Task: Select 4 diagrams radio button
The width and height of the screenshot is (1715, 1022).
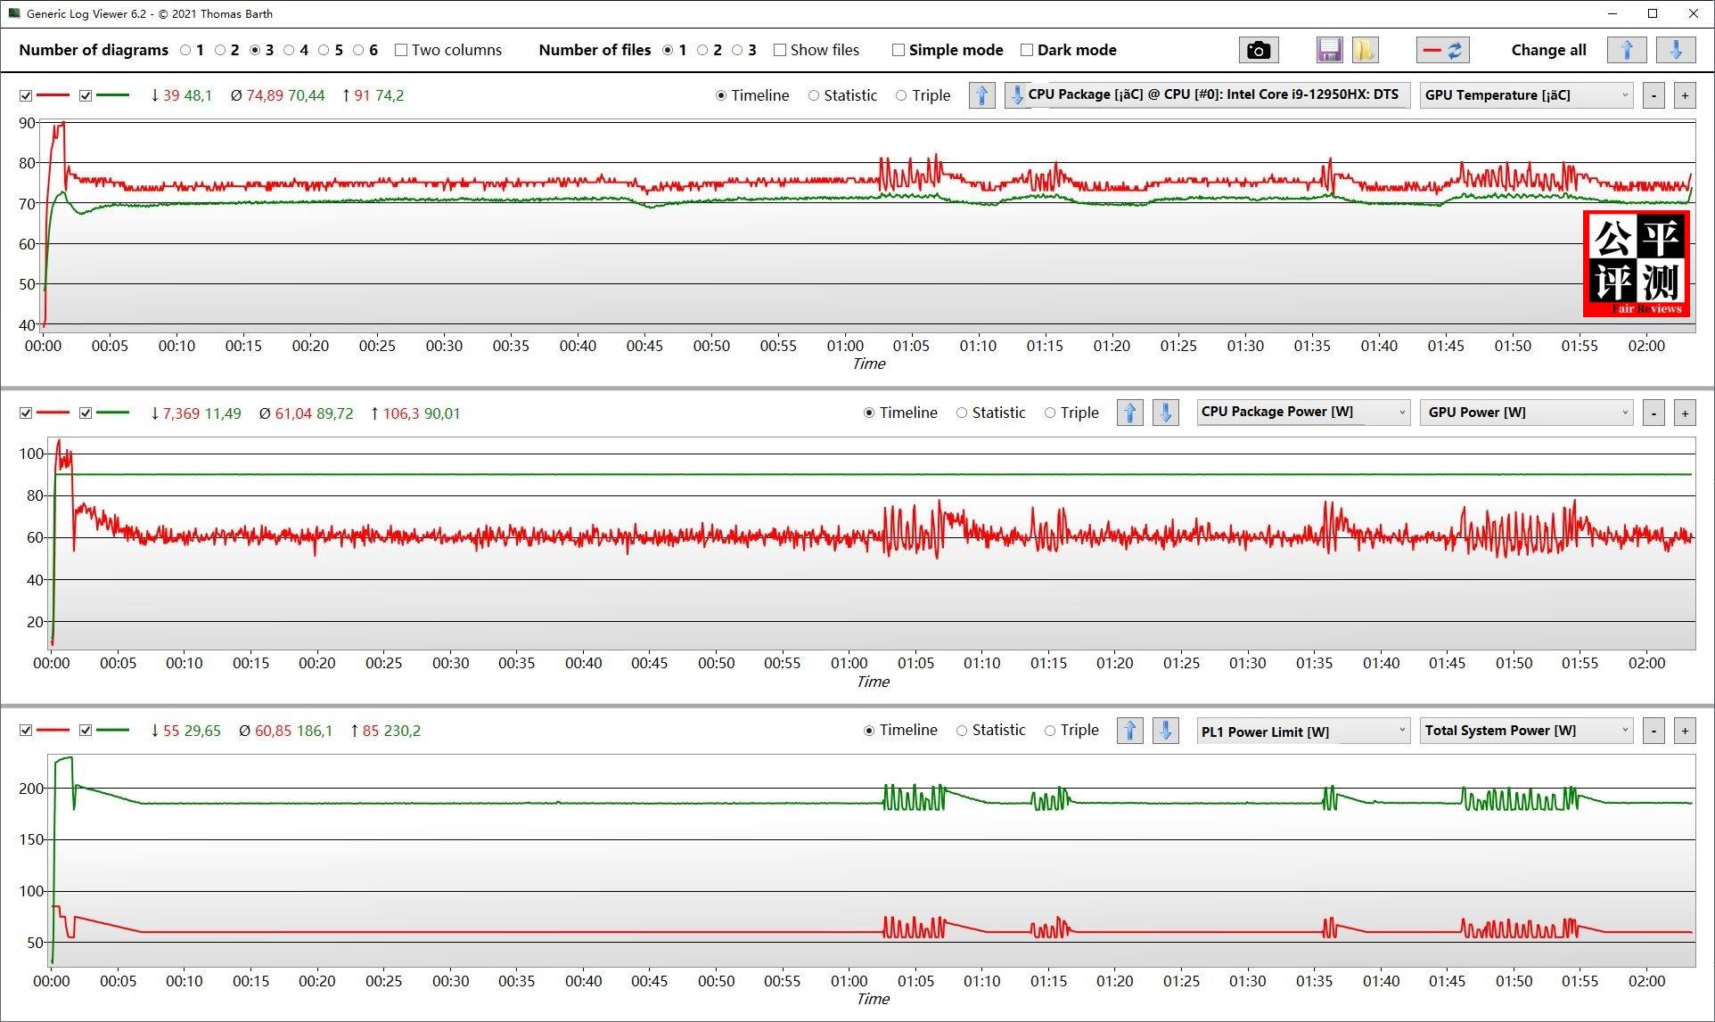Action: click(289, 50)
